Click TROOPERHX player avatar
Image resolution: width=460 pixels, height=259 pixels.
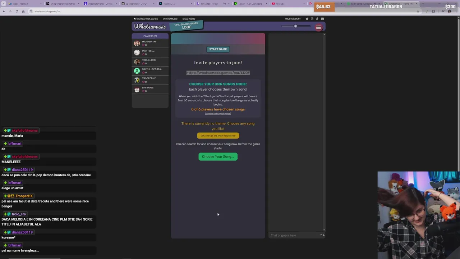pyautogui.click(x=137, y=80)
